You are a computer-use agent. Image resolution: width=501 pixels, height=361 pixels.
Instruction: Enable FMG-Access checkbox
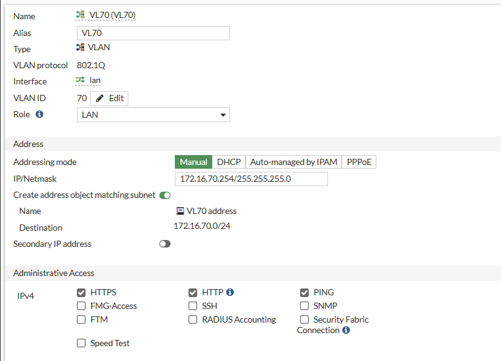click(x=81, y=306)
